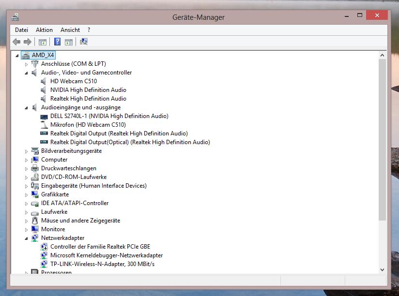Open Help via the blue question mark icon
Viewport: 399px width, 296px height.
(x=58, y=42)
